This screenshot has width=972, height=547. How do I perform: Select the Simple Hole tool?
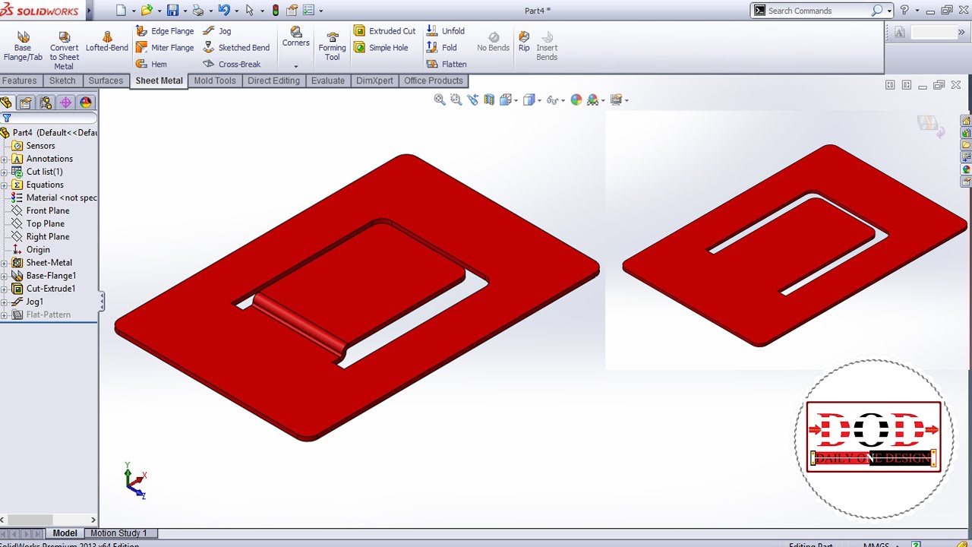click(380, 48)
